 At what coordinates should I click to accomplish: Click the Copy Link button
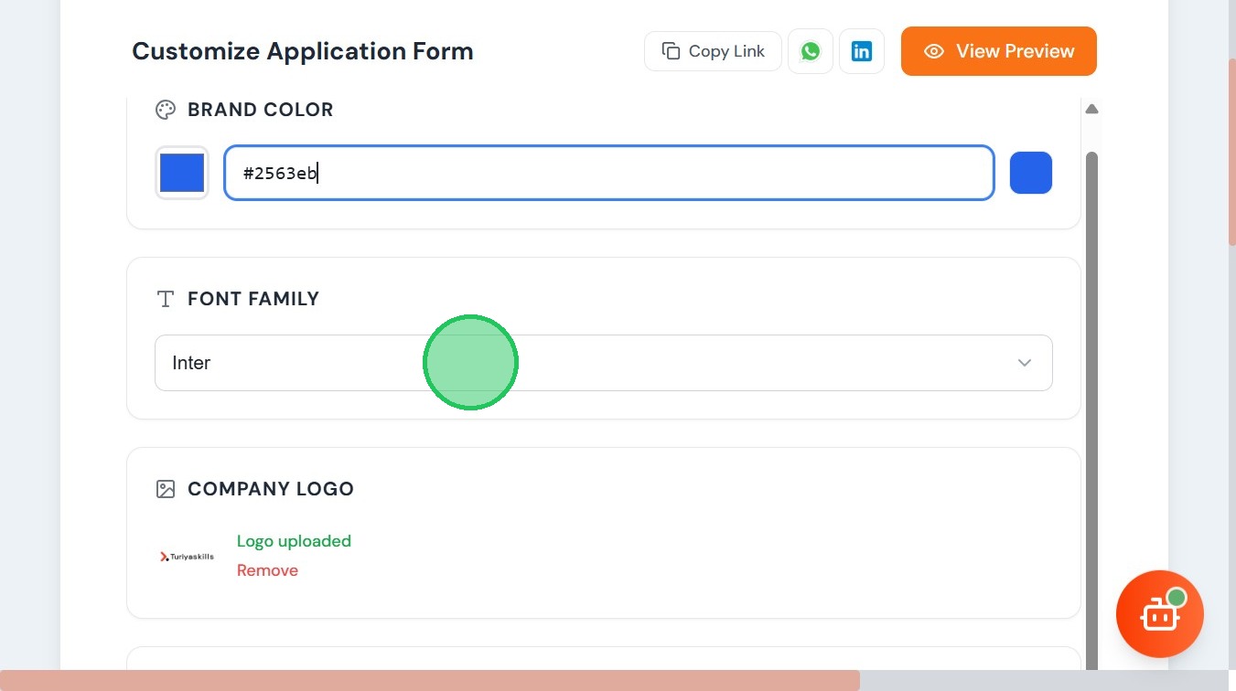coord(713,51)
